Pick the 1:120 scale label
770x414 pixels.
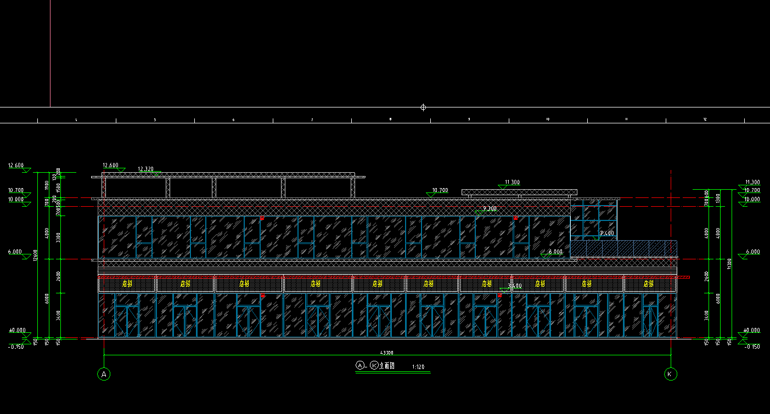click(419, 366)
